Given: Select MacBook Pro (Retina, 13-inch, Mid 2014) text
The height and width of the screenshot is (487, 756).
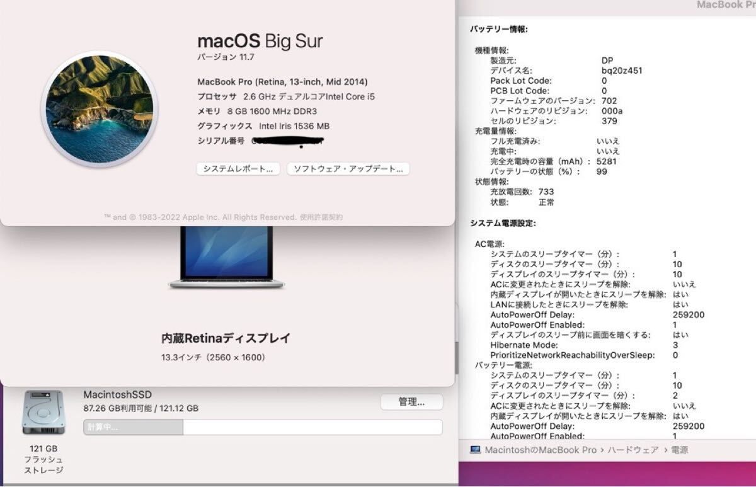Looking at the screenshot, I should click(x=282, y=82).
